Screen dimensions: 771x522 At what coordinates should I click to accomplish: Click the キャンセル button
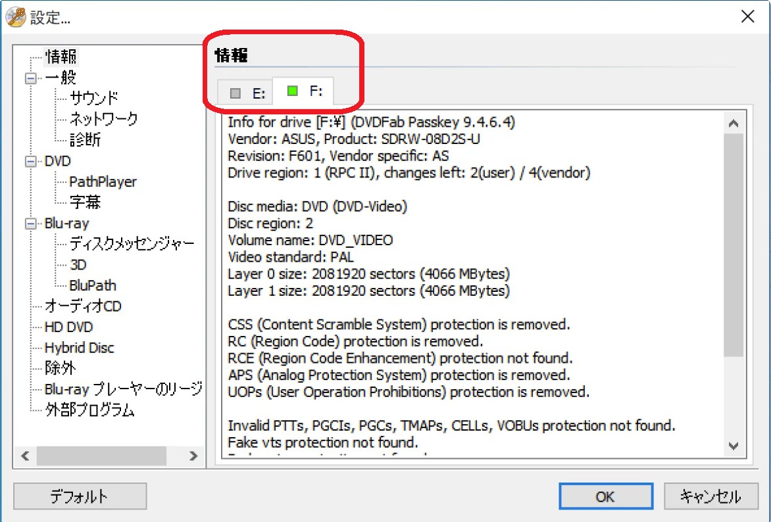pyautogui.click(x=710, y=496)
